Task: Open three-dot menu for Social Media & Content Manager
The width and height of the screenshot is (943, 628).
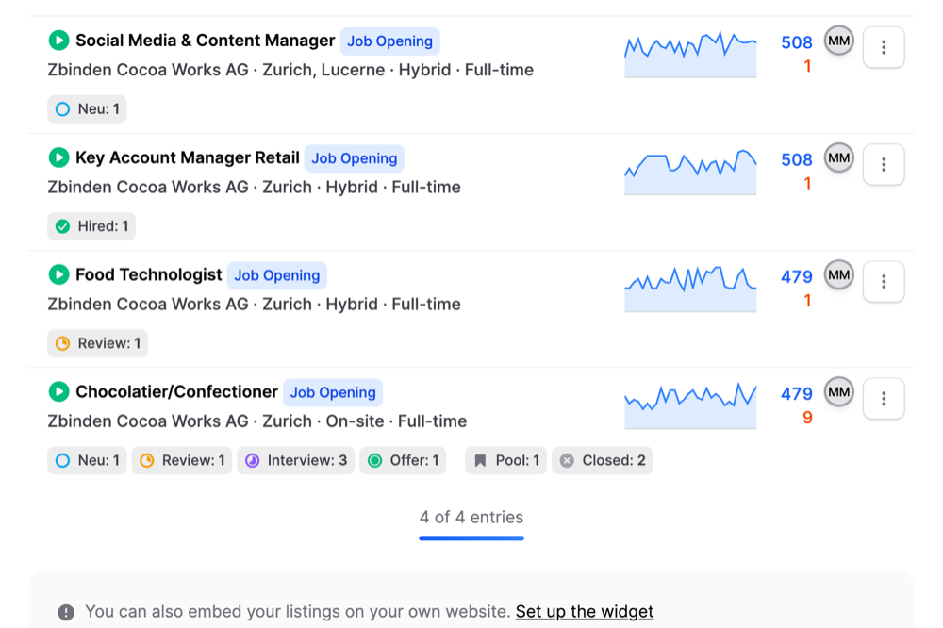Action: pyautogui.click(x=884, y=47)
